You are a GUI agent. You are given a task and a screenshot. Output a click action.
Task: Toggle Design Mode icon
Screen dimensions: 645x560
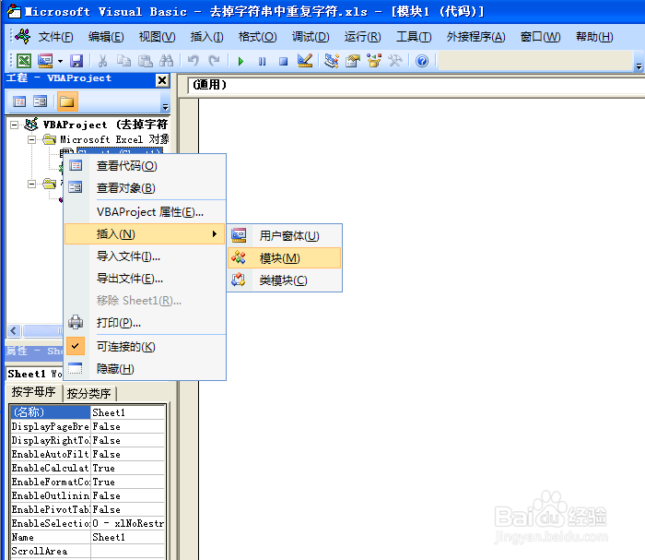point(305,61)
